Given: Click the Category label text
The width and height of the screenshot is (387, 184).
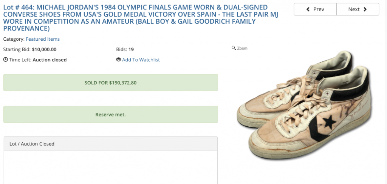Looking at the screenshot, I should pos(14,39).
